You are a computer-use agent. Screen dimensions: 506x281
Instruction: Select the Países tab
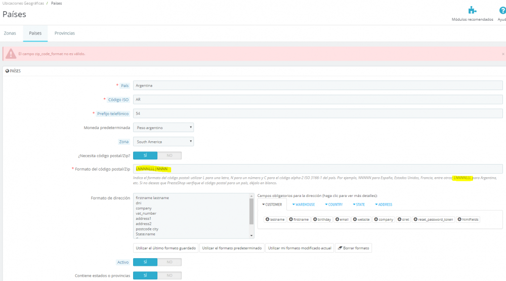35,33
